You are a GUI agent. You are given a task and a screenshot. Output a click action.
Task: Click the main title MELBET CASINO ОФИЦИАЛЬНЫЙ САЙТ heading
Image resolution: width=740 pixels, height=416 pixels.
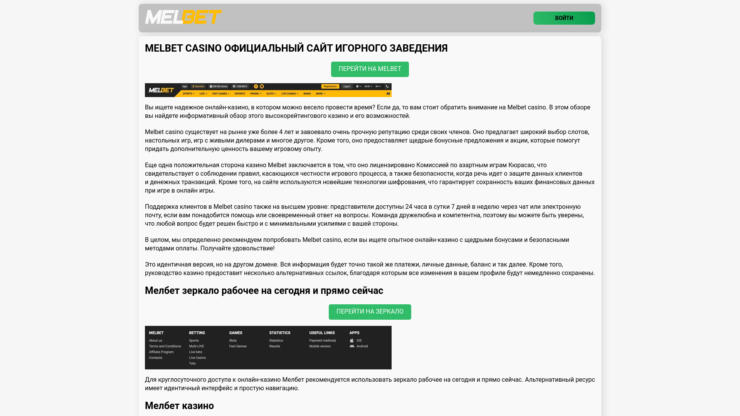[296, 49]
